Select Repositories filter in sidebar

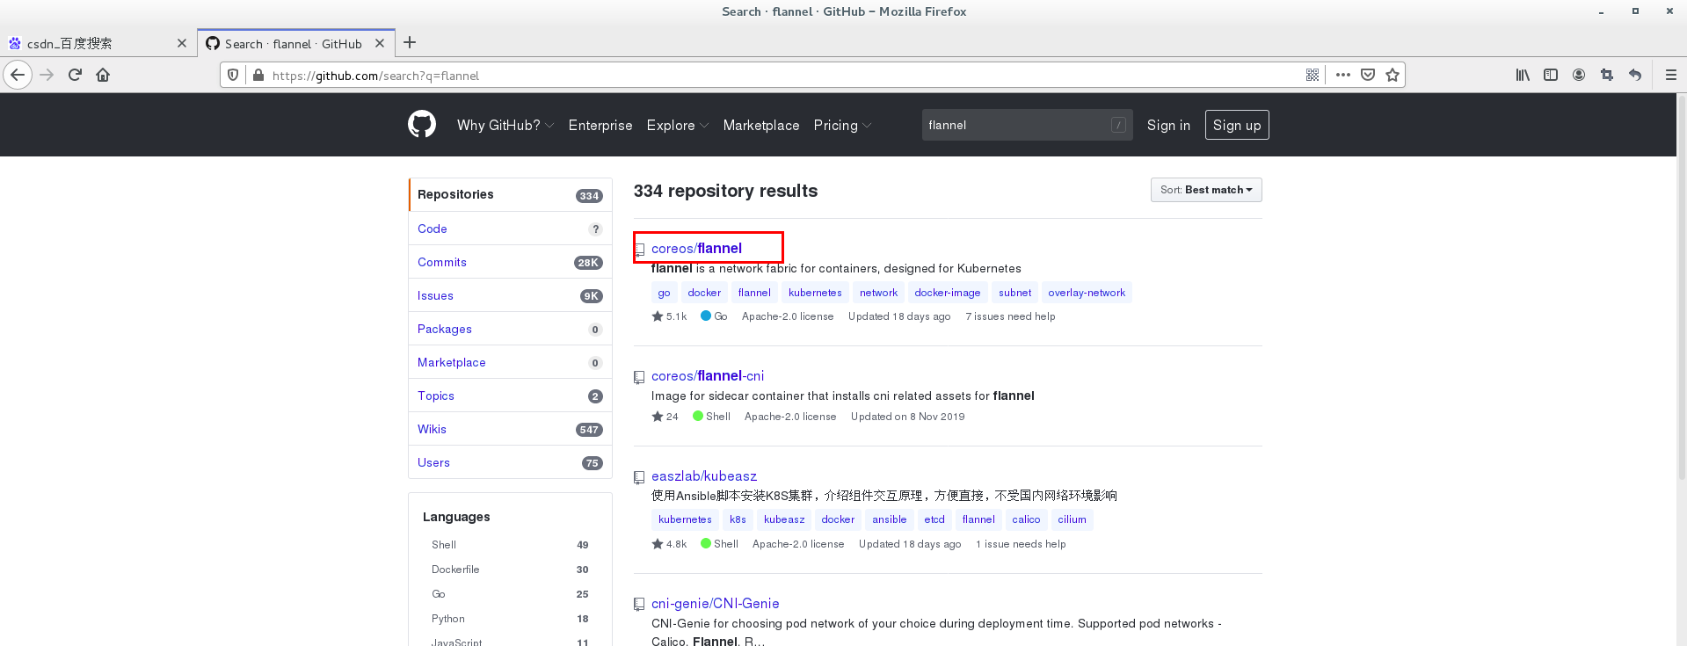pos(510,194)
